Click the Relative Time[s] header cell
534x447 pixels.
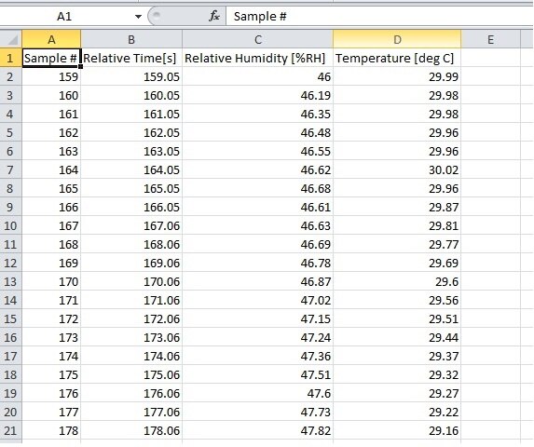pyautogui.click(x=131, y=58)
